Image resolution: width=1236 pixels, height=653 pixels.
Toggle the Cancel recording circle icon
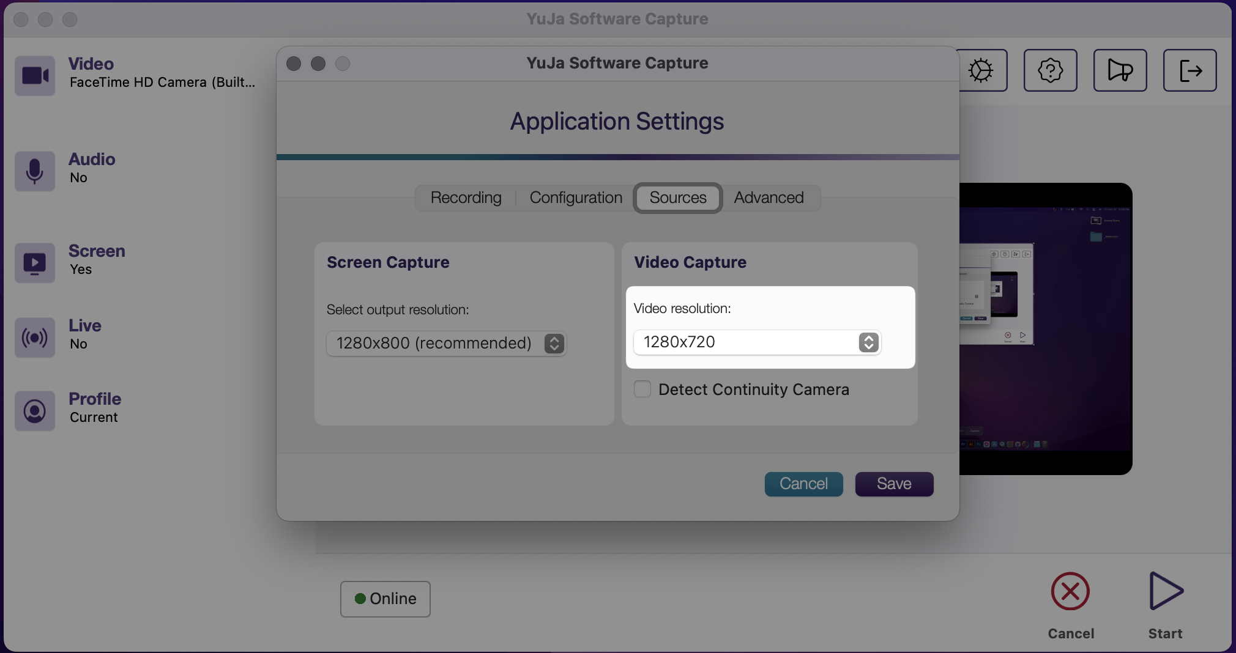1070,591
